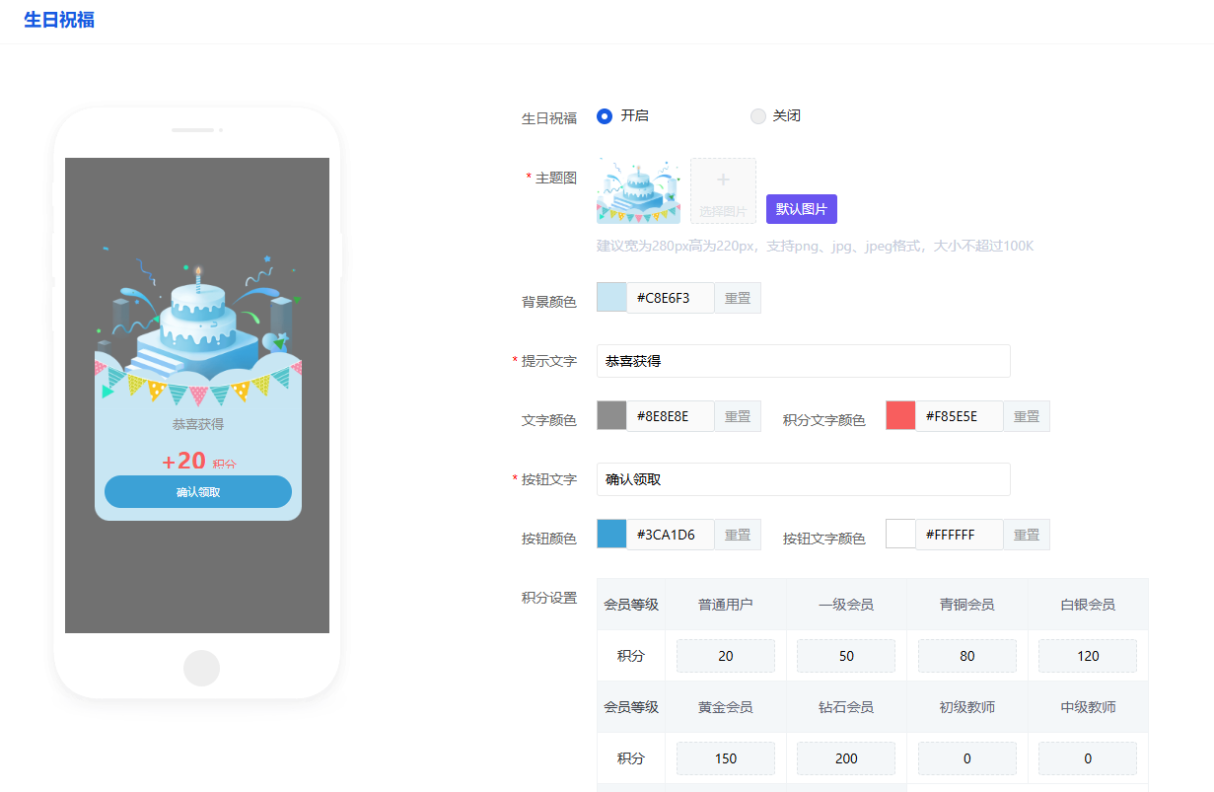Click the phone preview home button
1214x792 pixels.
pyautogui.click(x=201, y=668)
